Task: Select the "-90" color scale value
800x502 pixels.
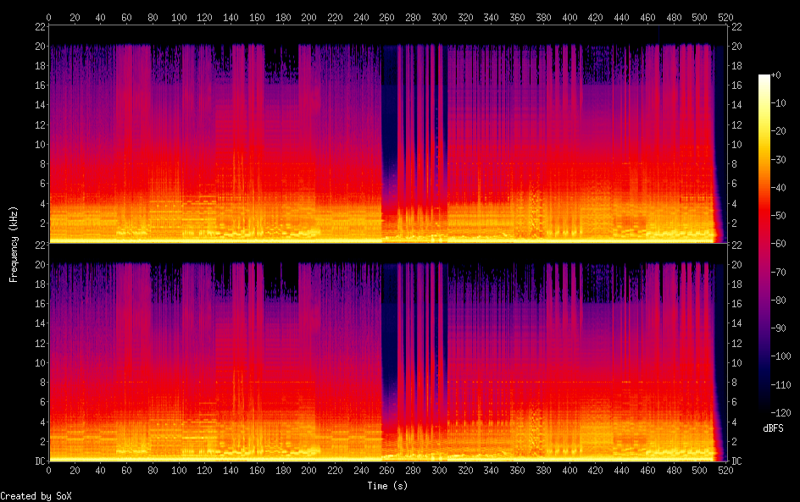Action: click(779, 328)
